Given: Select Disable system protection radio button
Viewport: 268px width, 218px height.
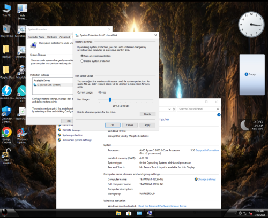Looking at the screenshot, I should [x=82, y=61].
